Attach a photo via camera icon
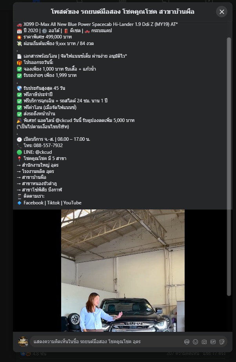 pyautogui.click(x=204, y=342)
